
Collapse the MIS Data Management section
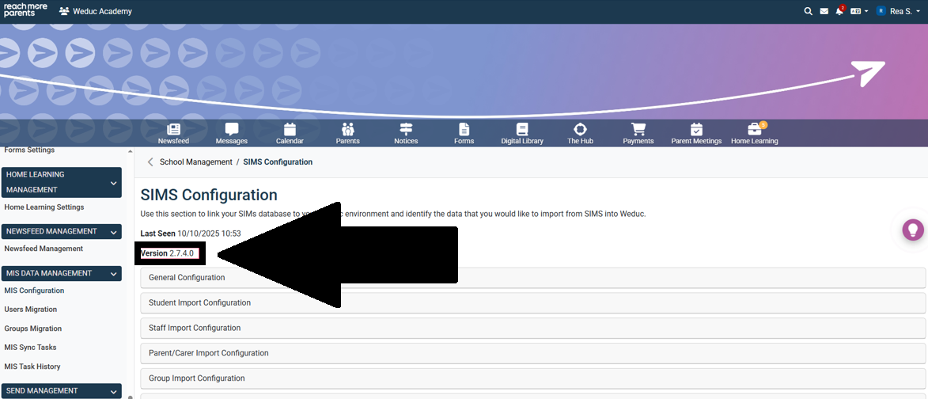pyautogui.click(x=113, y=274)
